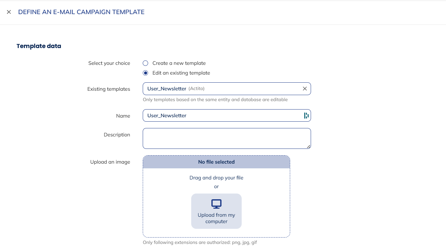Image resolution: width=446 pixels, height=251 pixels.
Task: Select the "Edit an existing template" radio button
Action: pyautogui.click(x=145, y=73)
